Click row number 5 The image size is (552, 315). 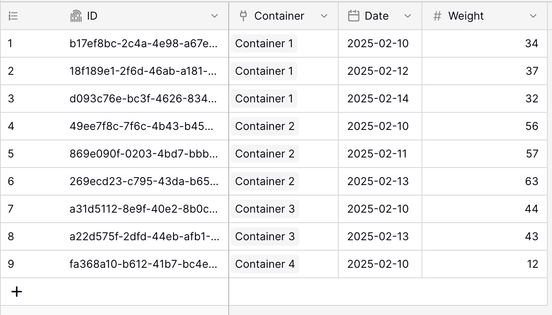(11, 154)
